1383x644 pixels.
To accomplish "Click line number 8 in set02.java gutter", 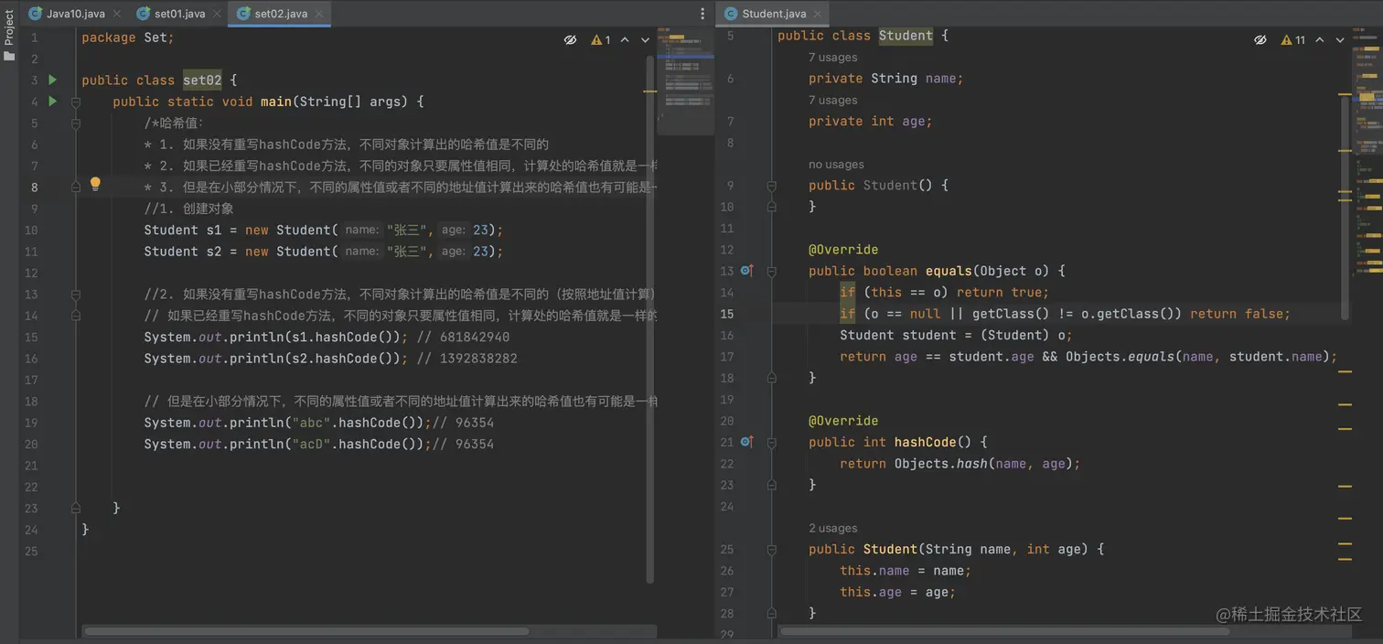I will [34, 188].
